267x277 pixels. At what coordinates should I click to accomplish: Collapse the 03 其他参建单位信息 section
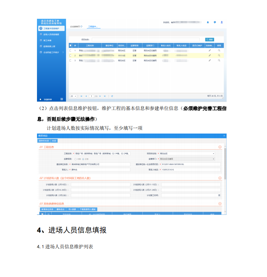220,204
